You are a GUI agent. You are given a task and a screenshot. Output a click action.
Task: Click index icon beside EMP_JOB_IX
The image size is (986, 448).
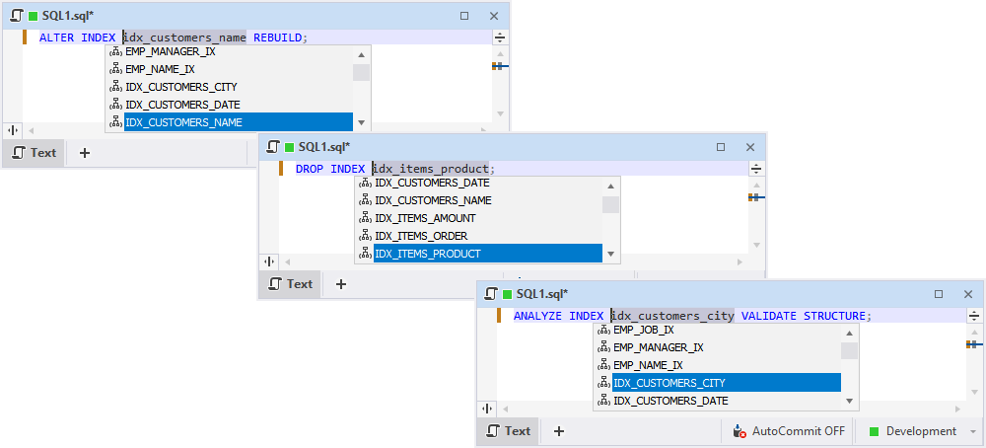point(603,330)
